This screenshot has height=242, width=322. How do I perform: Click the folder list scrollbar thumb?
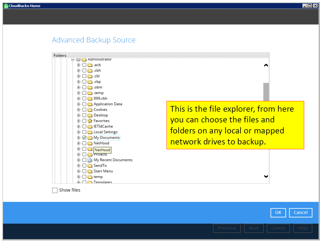(266, 92)
